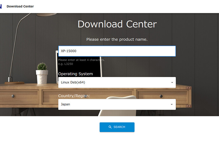This screenshot has height=154, width=219.
Task: Click the 'Country/Region:' label
Action: coord(74,96)
